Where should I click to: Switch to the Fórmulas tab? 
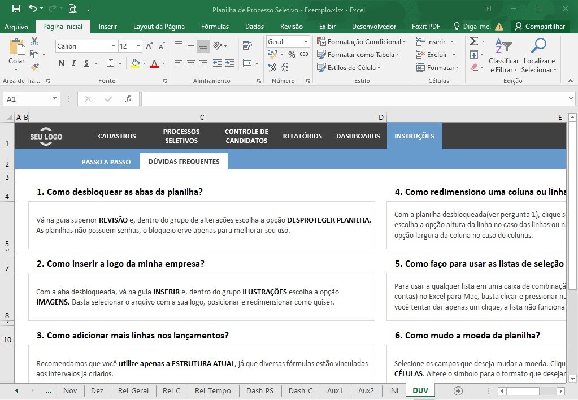215,27
